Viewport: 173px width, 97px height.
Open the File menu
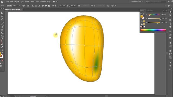[x=8, y=2]
